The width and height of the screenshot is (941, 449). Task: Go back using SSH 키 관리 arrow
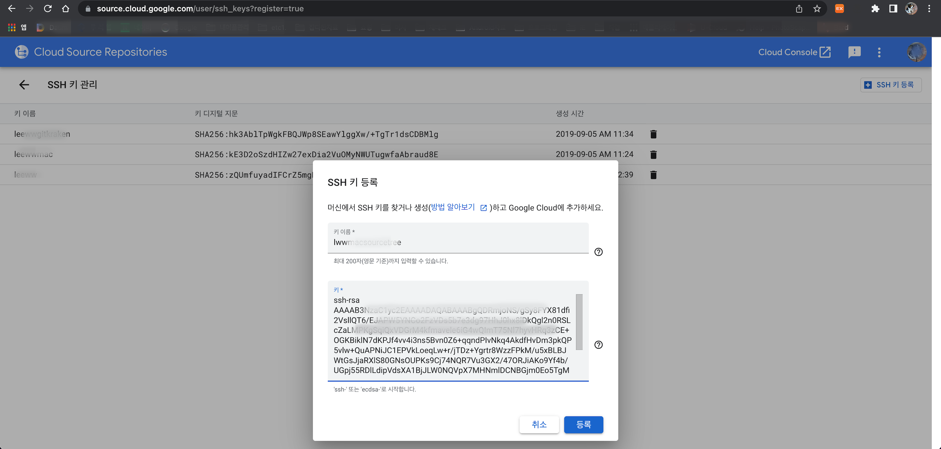pos(24,85)
